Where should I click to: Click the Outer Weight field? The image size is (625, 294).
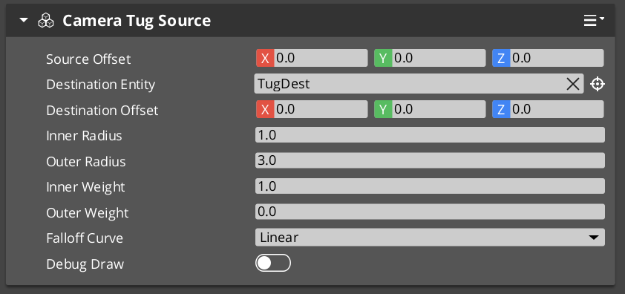pyautogui.click(x=430, y=212)
